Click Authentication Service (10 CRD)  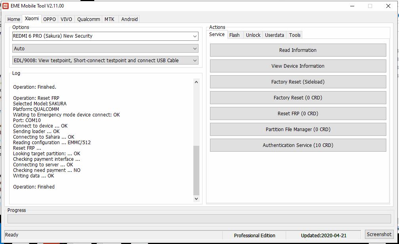pos(298,145)
